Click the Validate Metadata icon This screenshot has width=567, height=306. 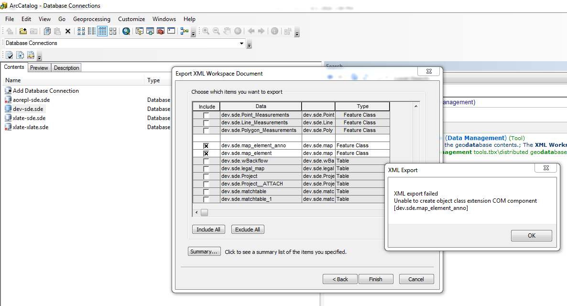pos(10,55)
